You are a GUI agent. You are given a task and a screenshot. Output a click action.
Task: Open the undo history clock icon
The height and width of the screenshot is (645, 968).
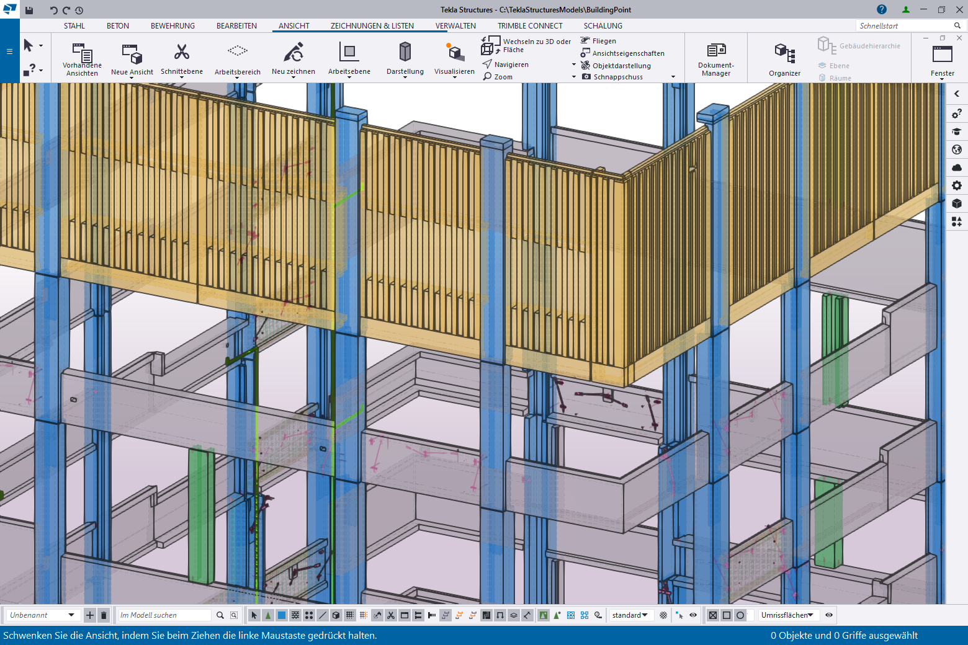tap(79, 10)
